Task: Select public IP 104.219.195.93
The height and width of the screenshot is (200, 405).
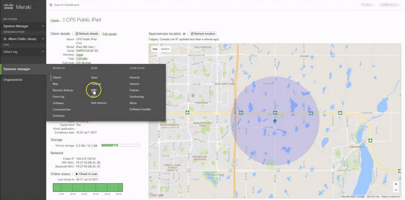Action: coord(86,158)
